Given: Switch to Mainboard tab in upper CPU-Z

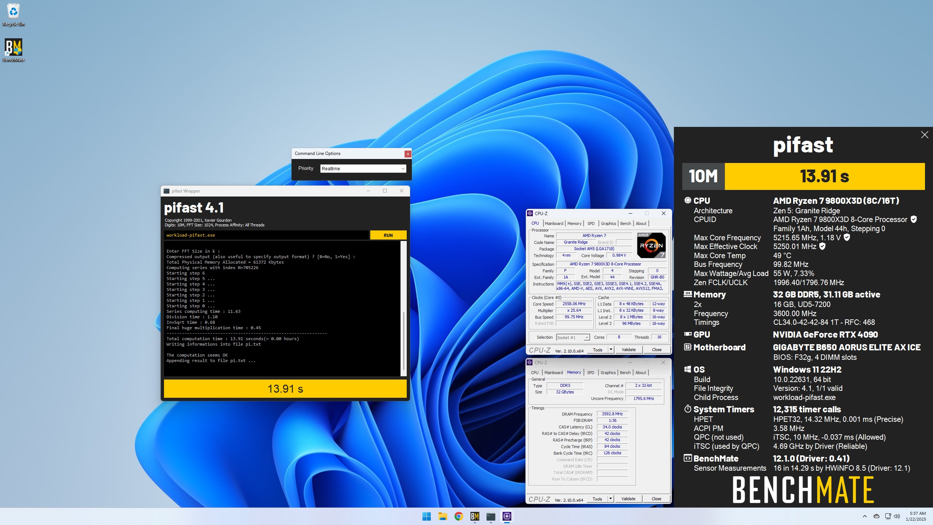Looking at the screenshot, I should [x=554, y=223].
